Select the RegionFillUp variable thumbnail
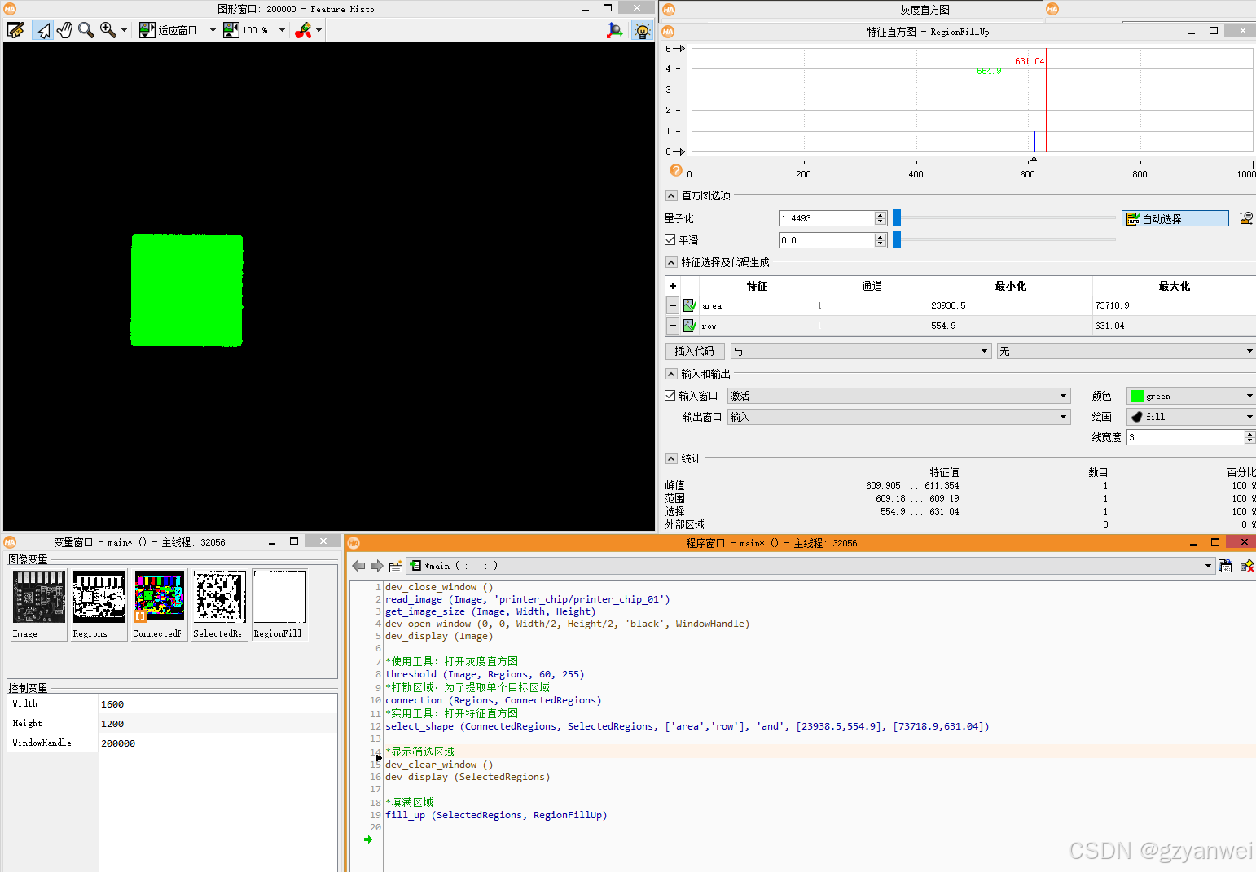The width and height of the screenshot is (1256, 872). (x=279, y=605)
